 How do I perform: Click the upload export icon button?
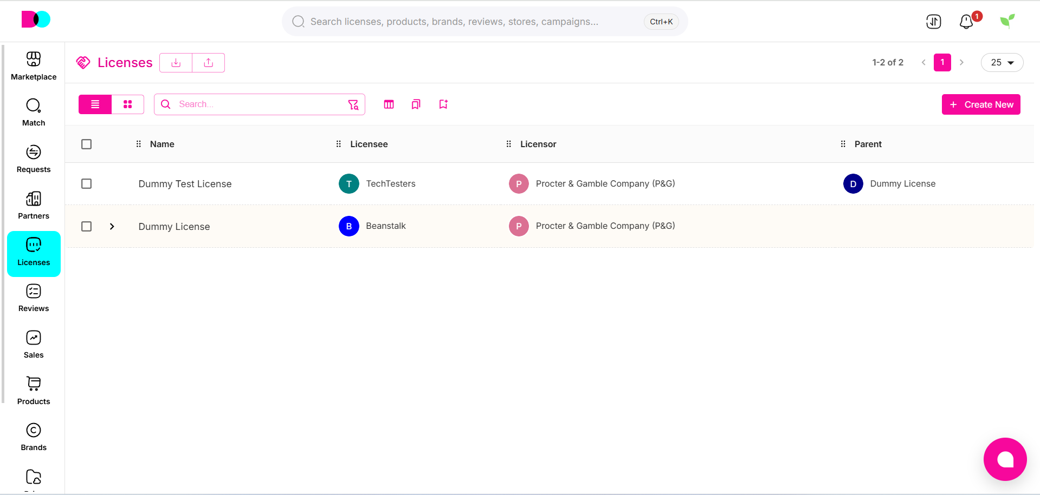(x=209, y=63)
